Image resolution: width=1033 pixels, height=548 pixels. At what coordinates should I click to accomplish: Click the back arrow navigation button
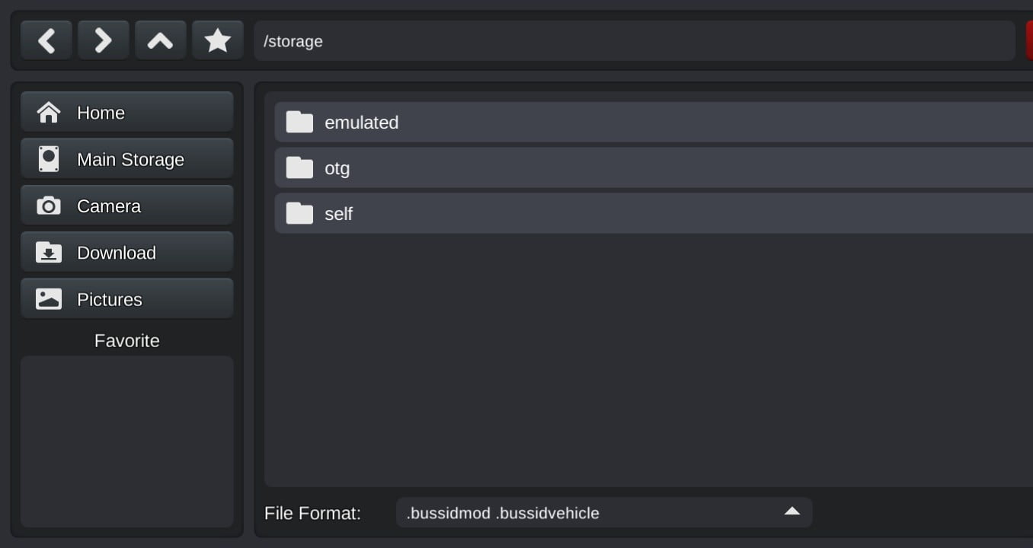(x=46, y=40)
